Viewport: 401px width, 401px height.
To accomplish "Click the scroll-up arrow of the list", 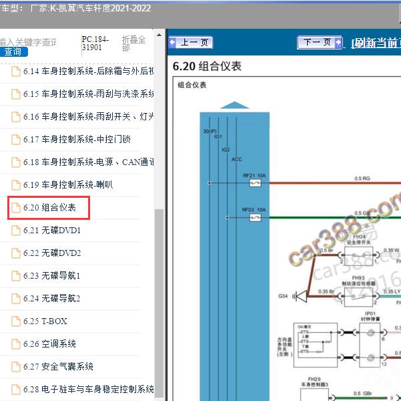I will [159, 35].
